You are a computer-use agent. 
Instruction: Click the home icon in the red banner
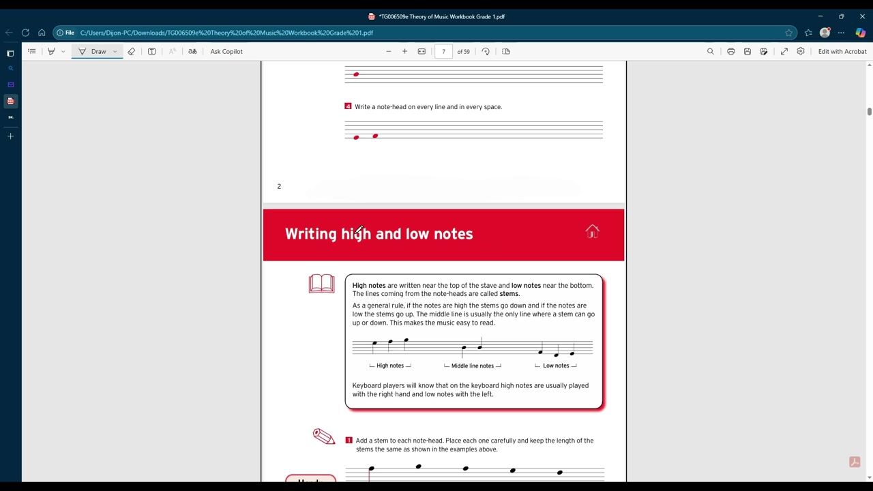[x=592, y=232]
